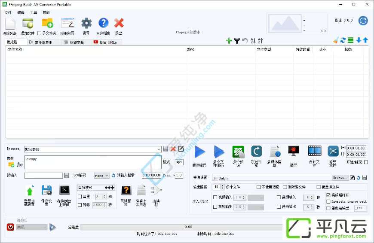The height and width of the screenshot is (243, 374).
Task: Click the 保存设置 floppy gear icon
Action: 47,190
